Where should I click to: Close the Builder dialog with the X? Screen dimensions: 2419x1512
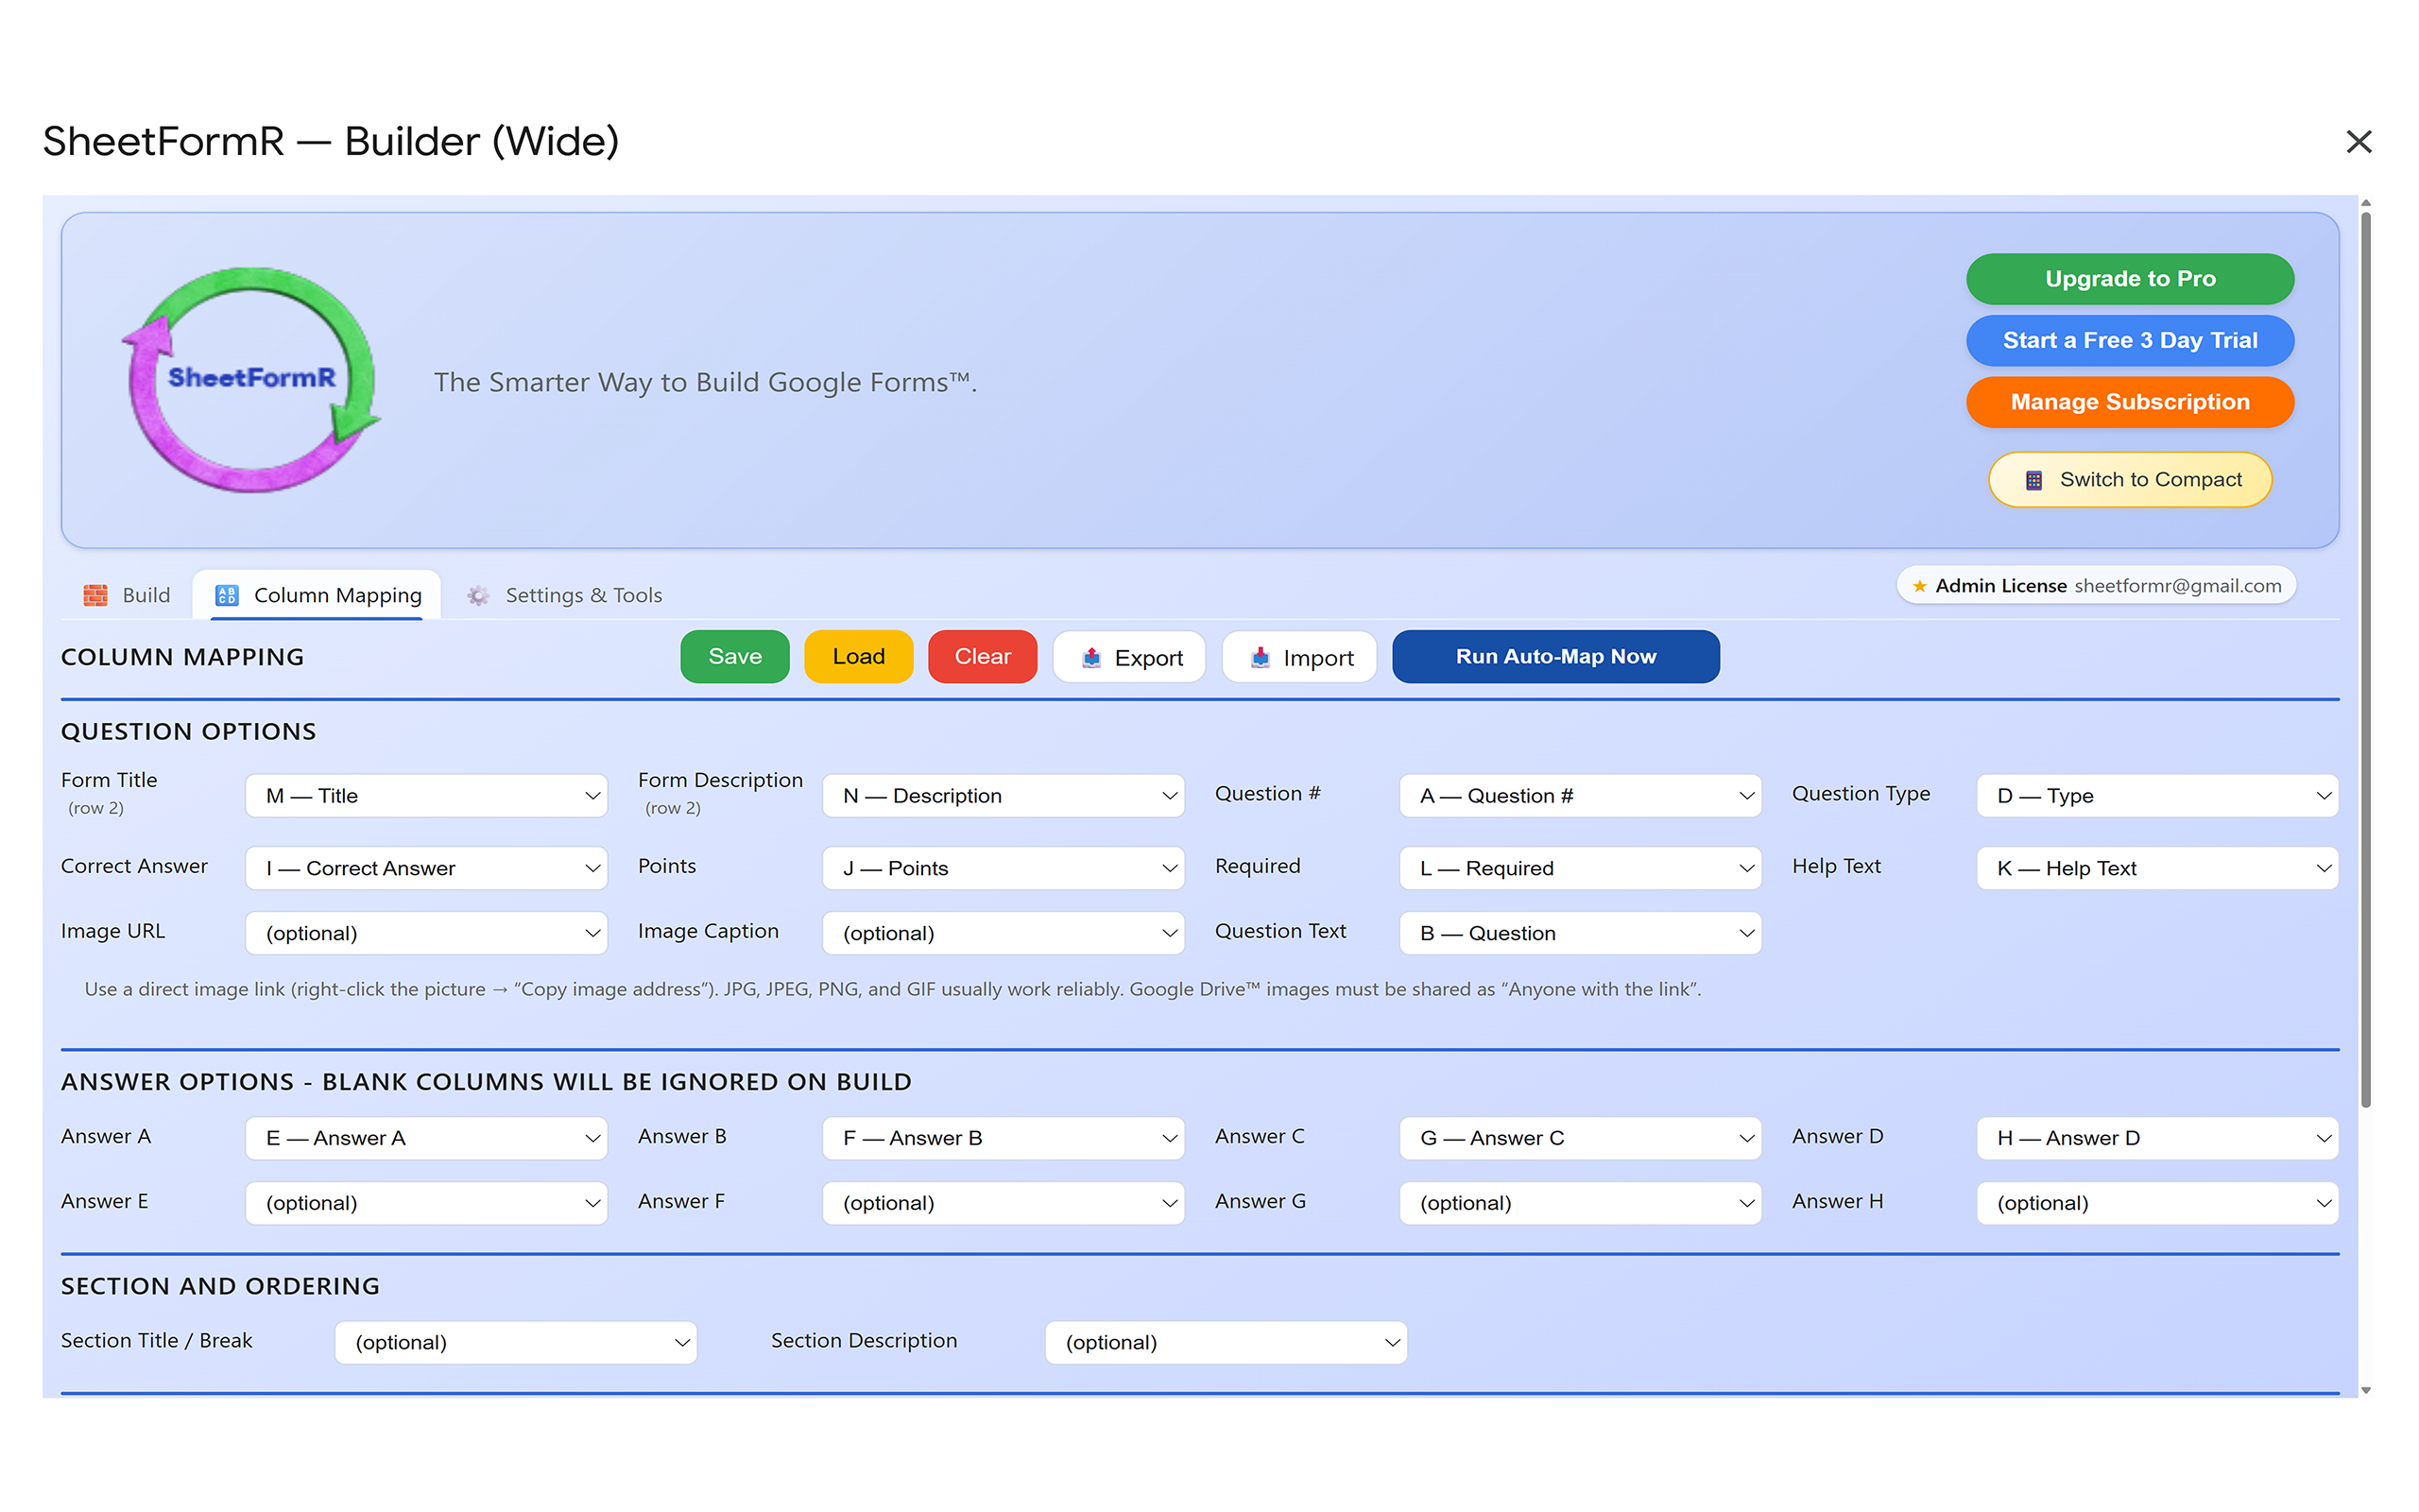coord(2359,142)
